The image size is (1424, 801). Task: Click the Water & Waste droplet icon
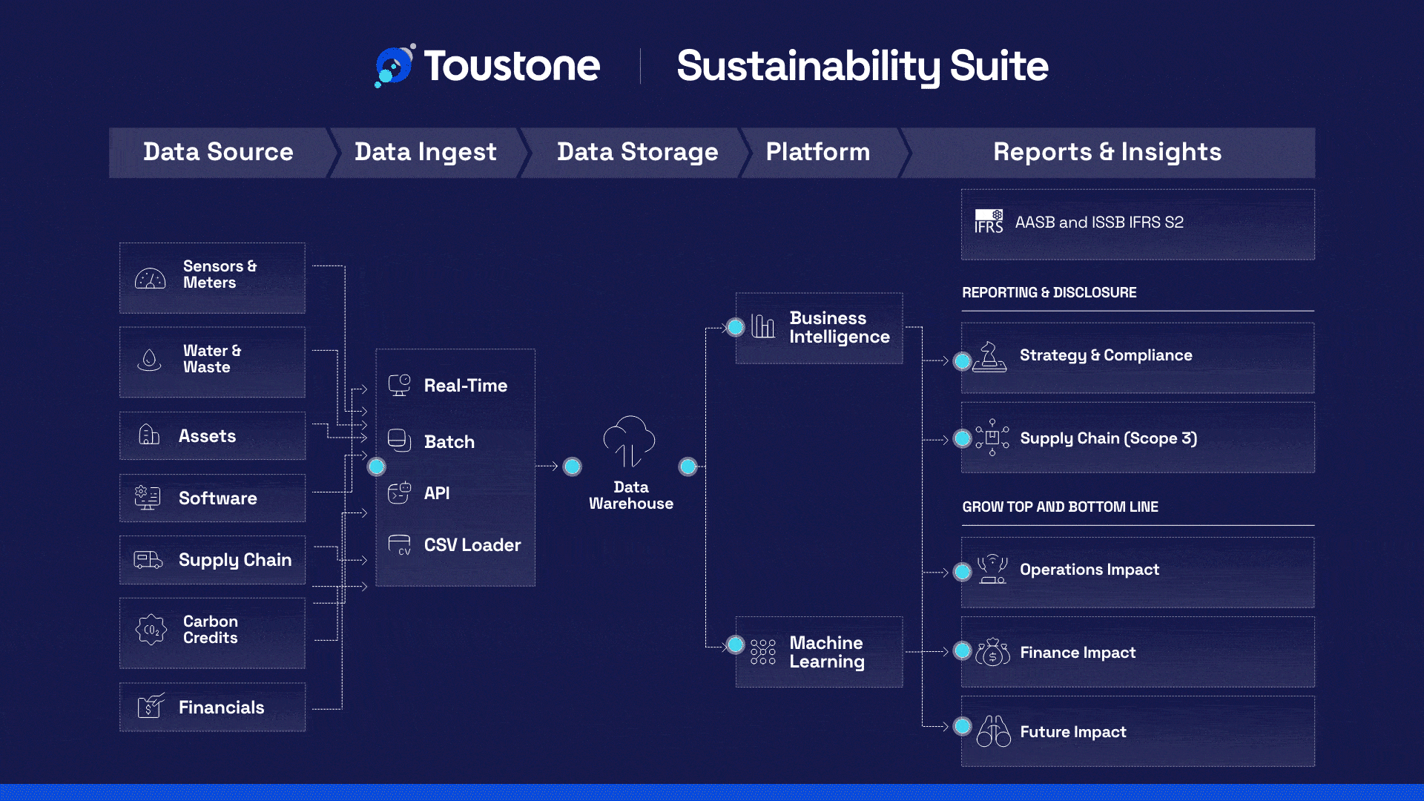(x=149, y=360)
